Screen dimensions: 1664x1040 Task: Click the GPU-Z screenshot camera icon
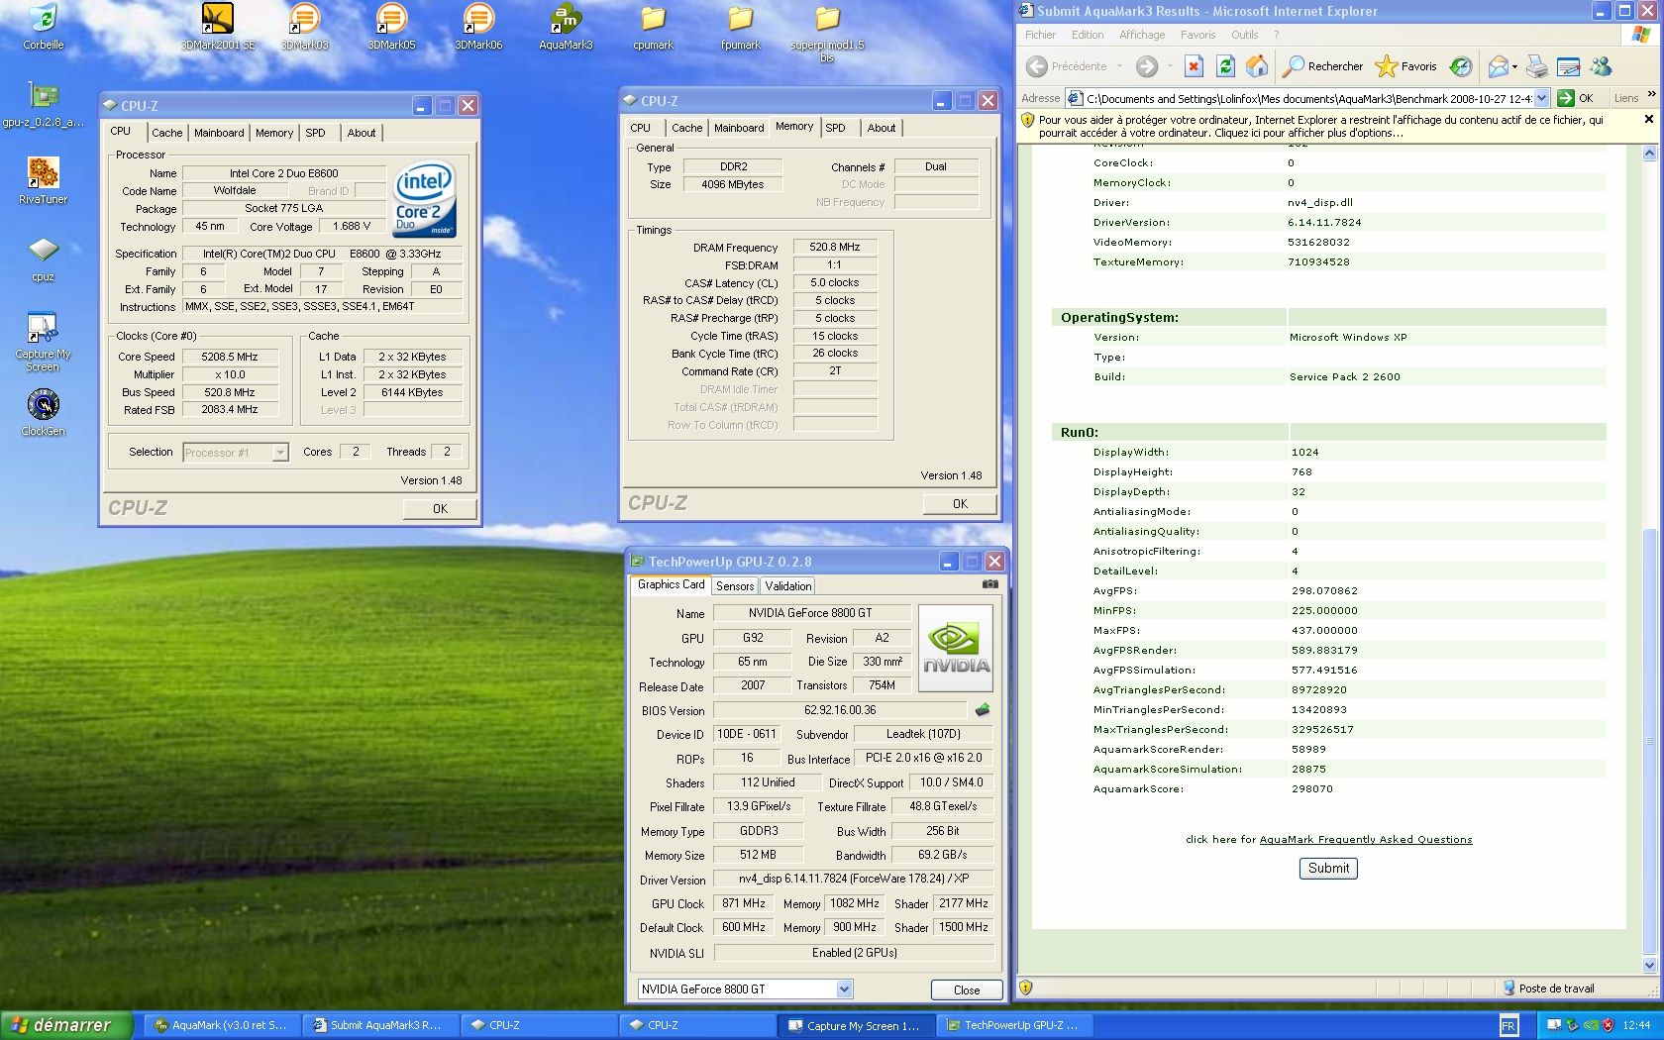(989, 584)
